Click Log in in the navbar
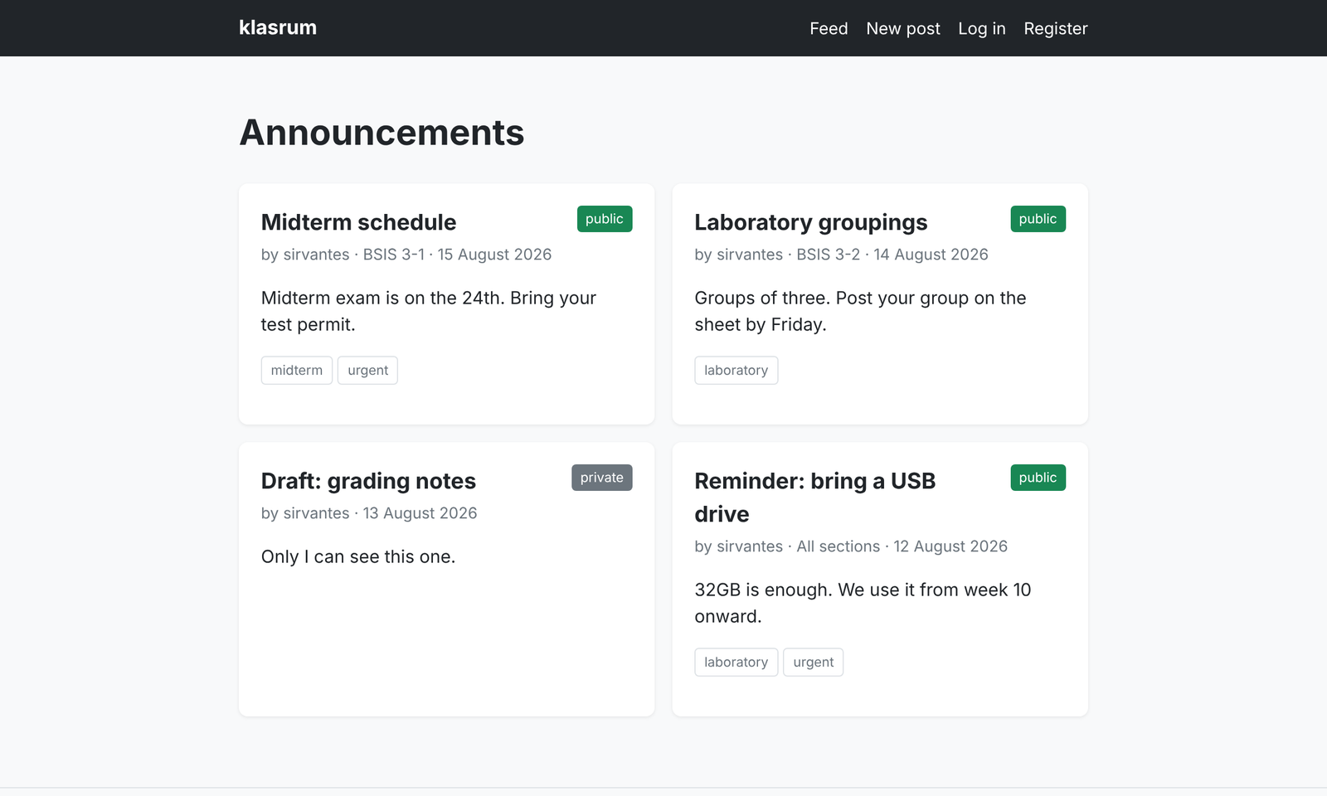 click(x=982, y=28)
